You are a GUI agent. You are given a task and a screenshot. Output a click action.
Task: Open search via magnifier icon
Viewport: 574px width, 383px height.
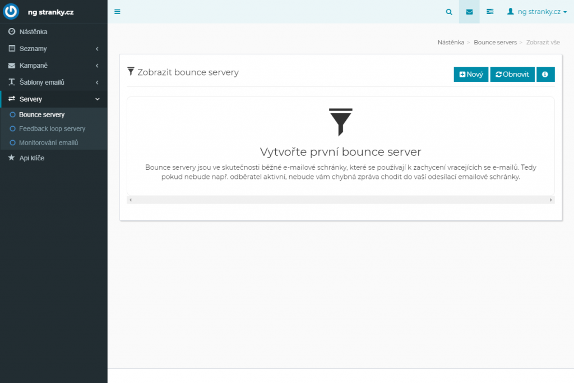click(448, 12)
